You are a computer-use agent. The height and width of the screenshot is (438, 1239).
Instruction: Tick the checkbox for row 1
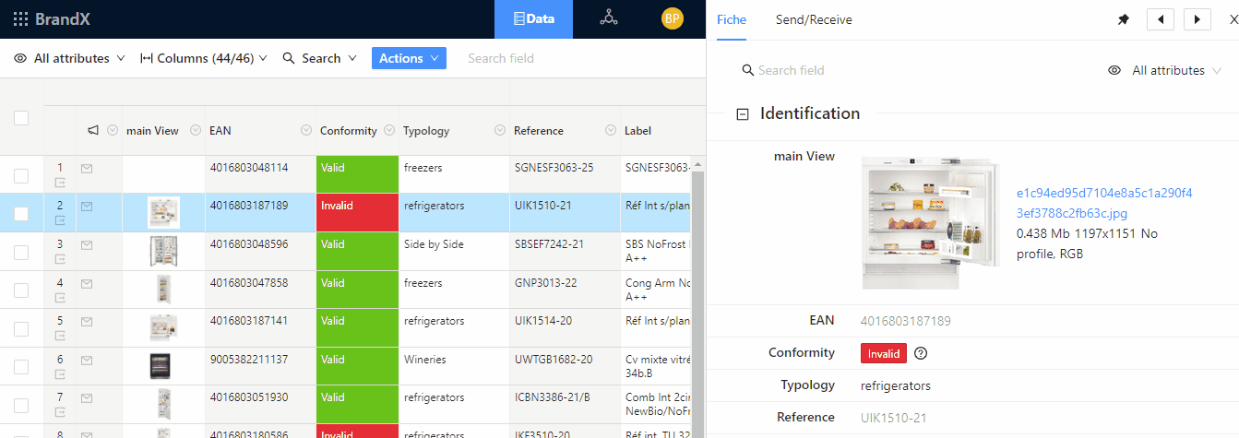coord(21,175)
